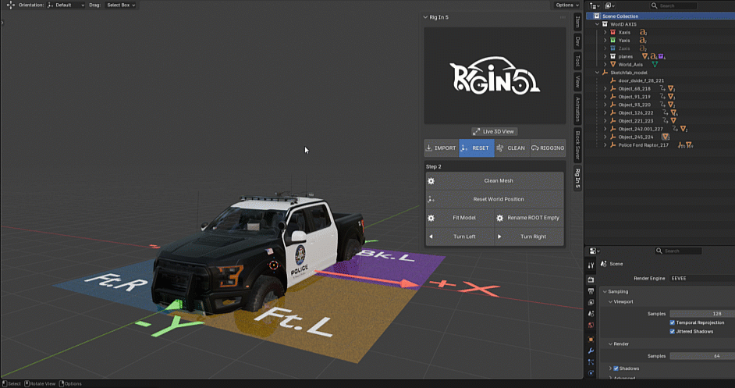Click the armature icon on Police Ford Raptor_217

(681, 145)
